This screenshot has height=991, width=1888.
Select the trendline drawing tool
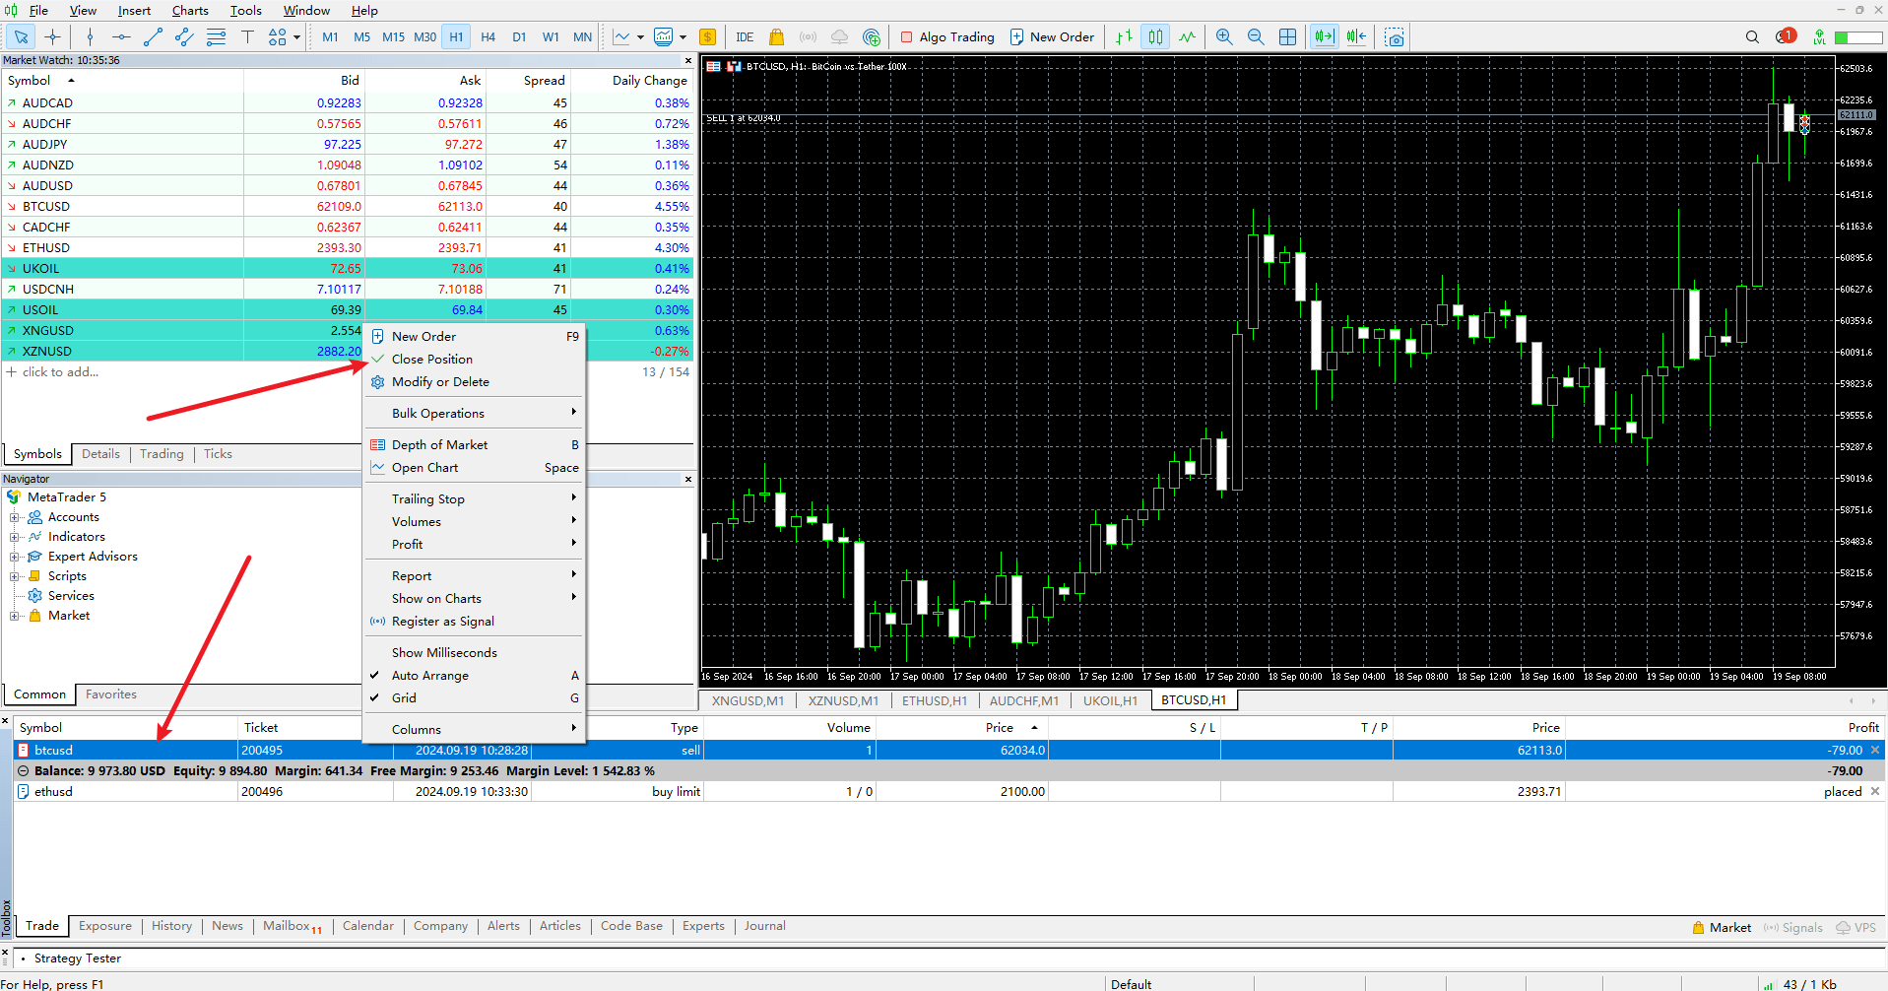[153, 37]
